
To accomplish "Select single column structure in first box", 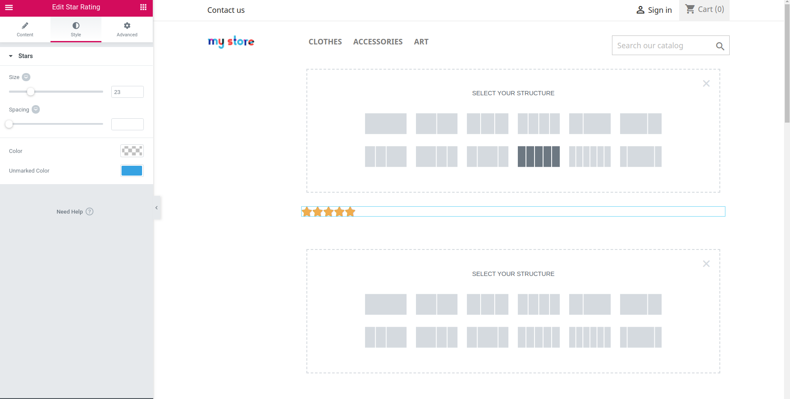I will [x=386, y=123].
